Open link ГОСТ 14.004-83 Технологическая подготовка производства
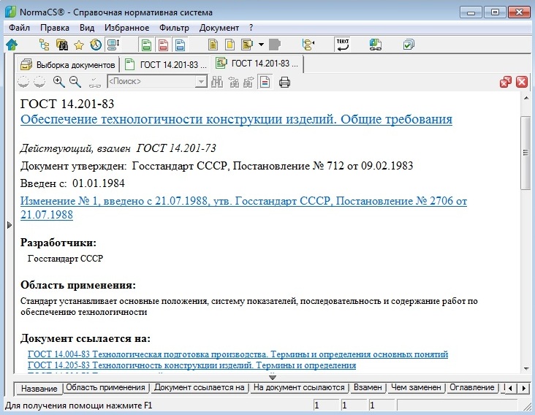Viewport: 535px width, 415px height. pos(238,354)
